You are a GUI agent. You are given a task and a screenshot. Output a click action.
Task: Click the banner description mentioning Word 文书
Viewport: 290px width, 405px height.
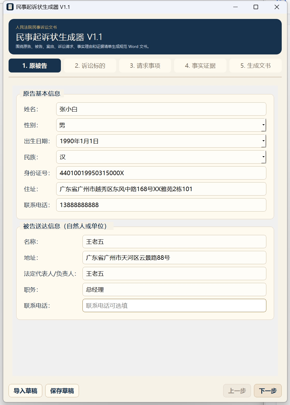(x=83, y=46)
